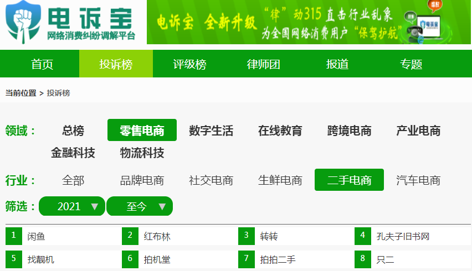Pick the 产业电商 field filter
Image resolution: width=472 pixels, height=271 pixels.
coord(418,131)
